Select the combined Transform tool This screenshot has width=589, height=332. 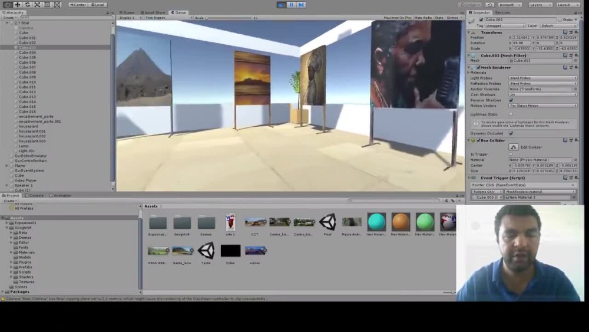(x=57, y=5)
